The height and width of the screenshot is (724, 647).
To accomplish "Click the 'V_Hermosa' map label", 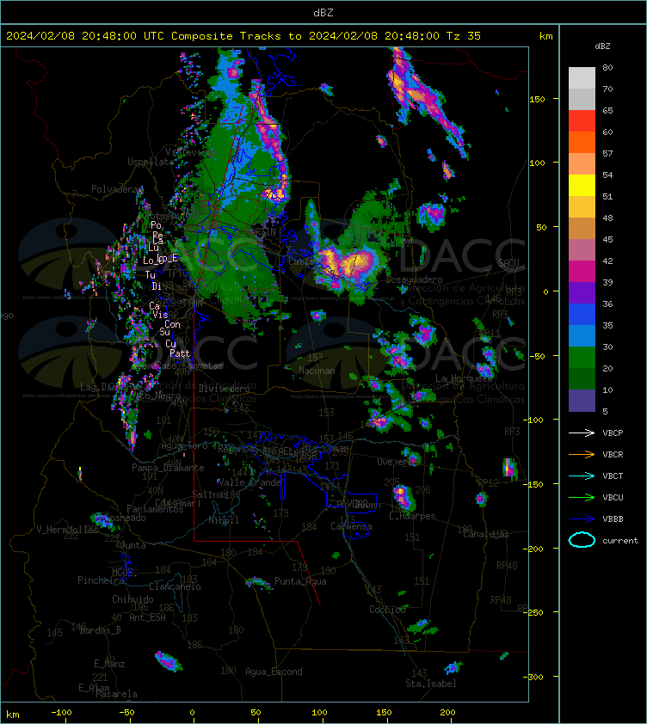I will (x=66, y=529).
